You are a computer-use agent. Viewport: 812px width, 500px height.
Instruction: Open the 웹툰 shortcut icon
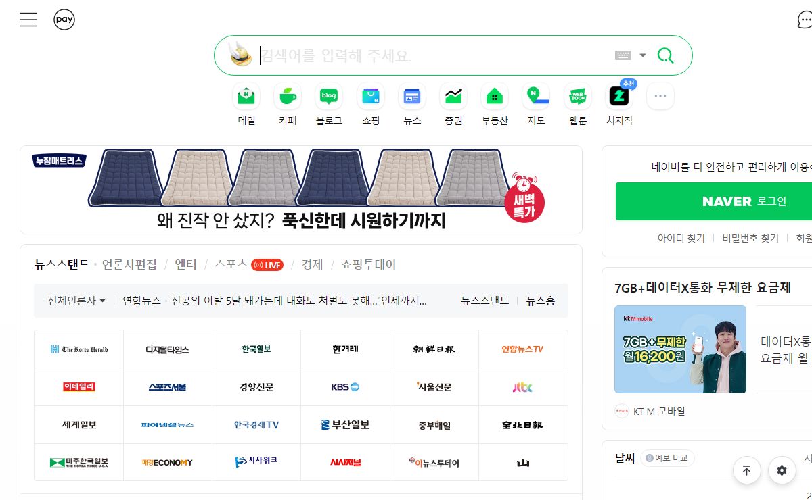(x=578, y=97)
